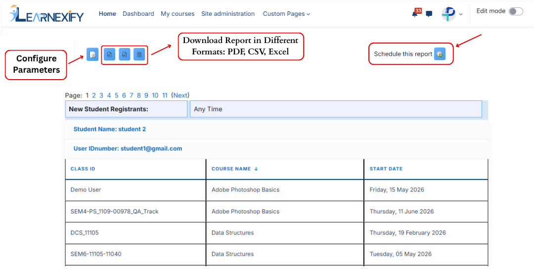This screenshot has height=280, width=534.
Task: Click the user profile avatar
Action: [448, 14]
